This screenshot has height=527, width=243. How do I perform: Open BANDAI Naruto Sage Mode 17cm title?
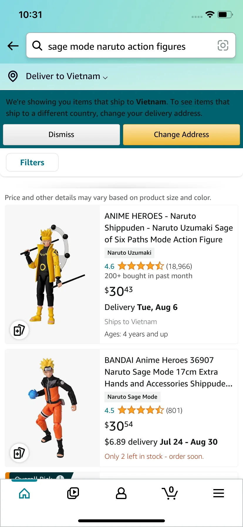(168, 372)
